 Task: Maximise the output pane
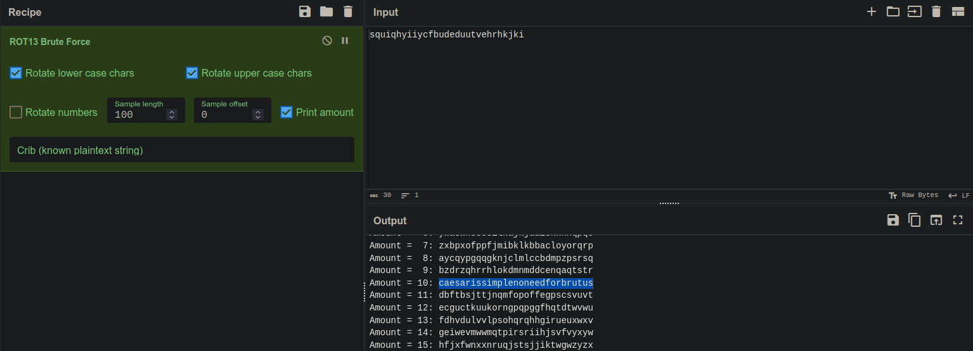(x=958, y=220)
